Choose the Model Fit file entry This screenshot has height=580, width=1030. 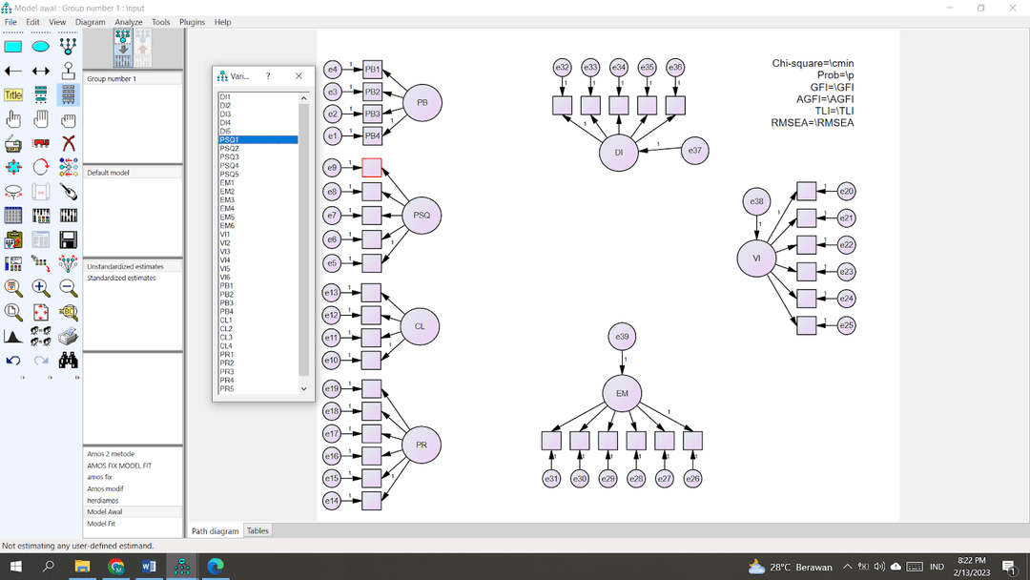(x=101, y=524)
